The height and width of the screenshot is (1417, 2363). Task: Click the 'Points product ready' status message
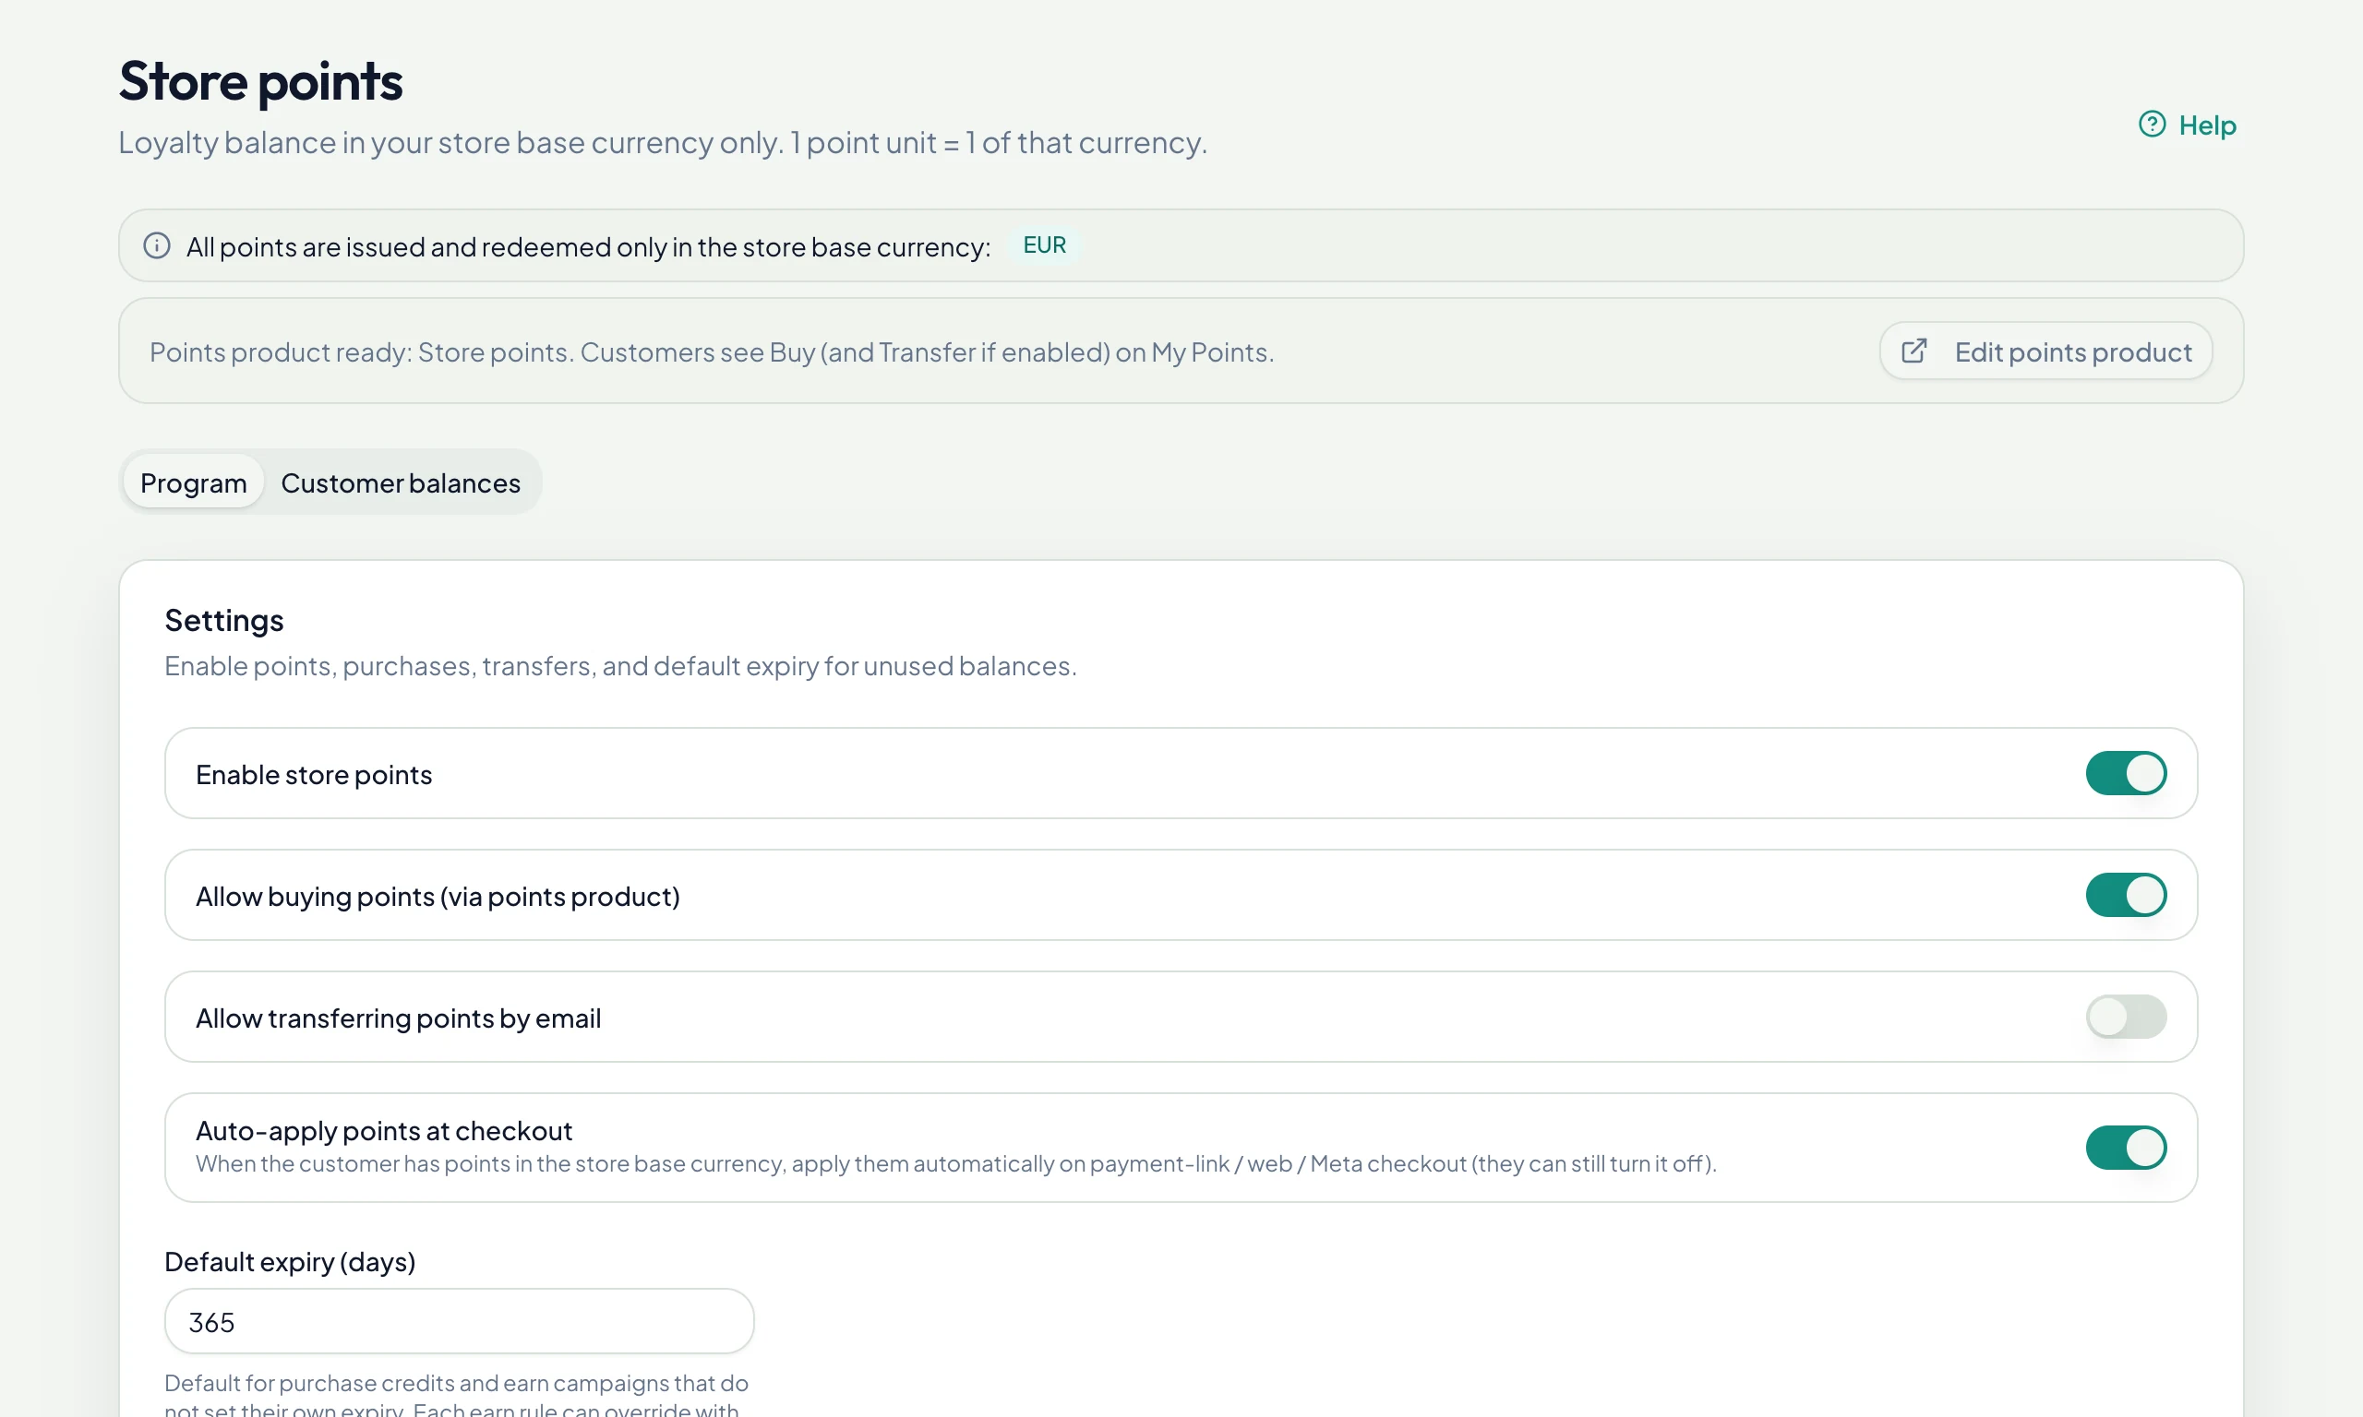(712, 352)
